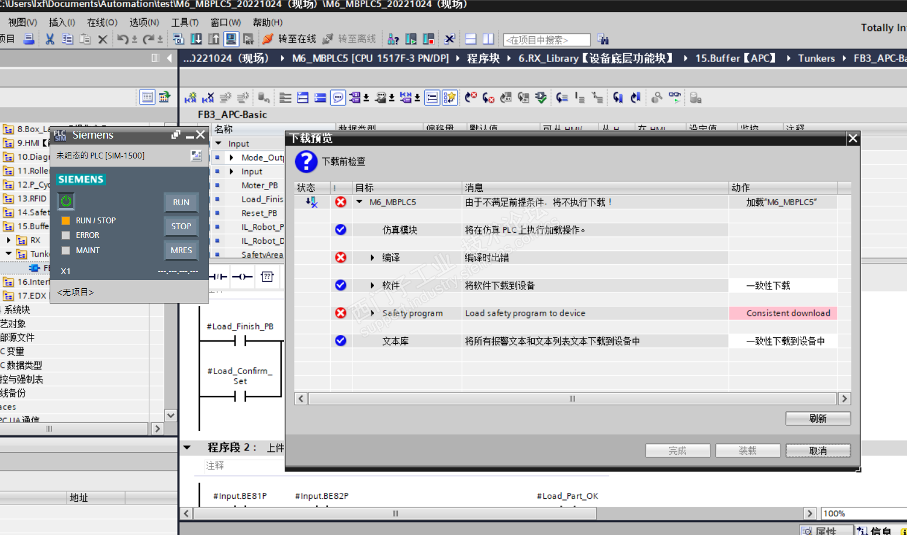The width and height of the screenshot is (907, 535).
Task: Click the Download to device icon
Action: [196, 39]
